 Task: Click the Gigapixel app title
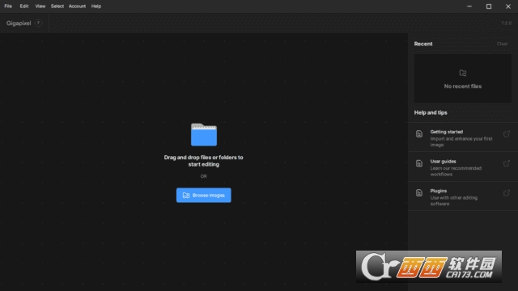(x=19, y=23)
